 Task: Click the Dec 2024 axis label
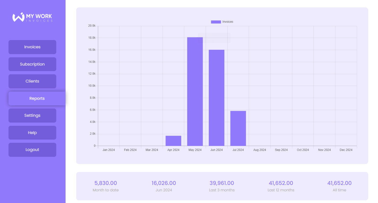pyautogui.click(x=346, y=150)
